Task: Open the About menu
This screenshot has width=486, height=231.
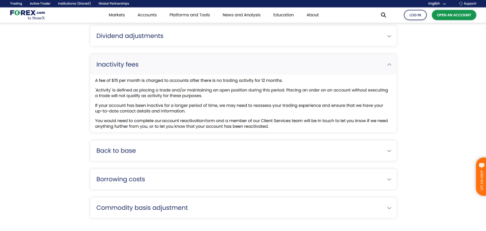Action: click(x=313, y=15)
